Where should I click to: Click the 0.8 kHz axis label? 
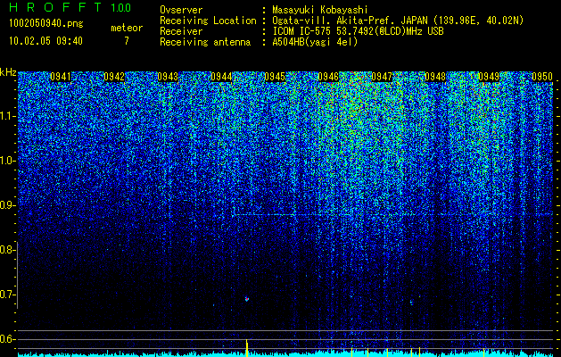pyautogui.click(x=6, y=250)
